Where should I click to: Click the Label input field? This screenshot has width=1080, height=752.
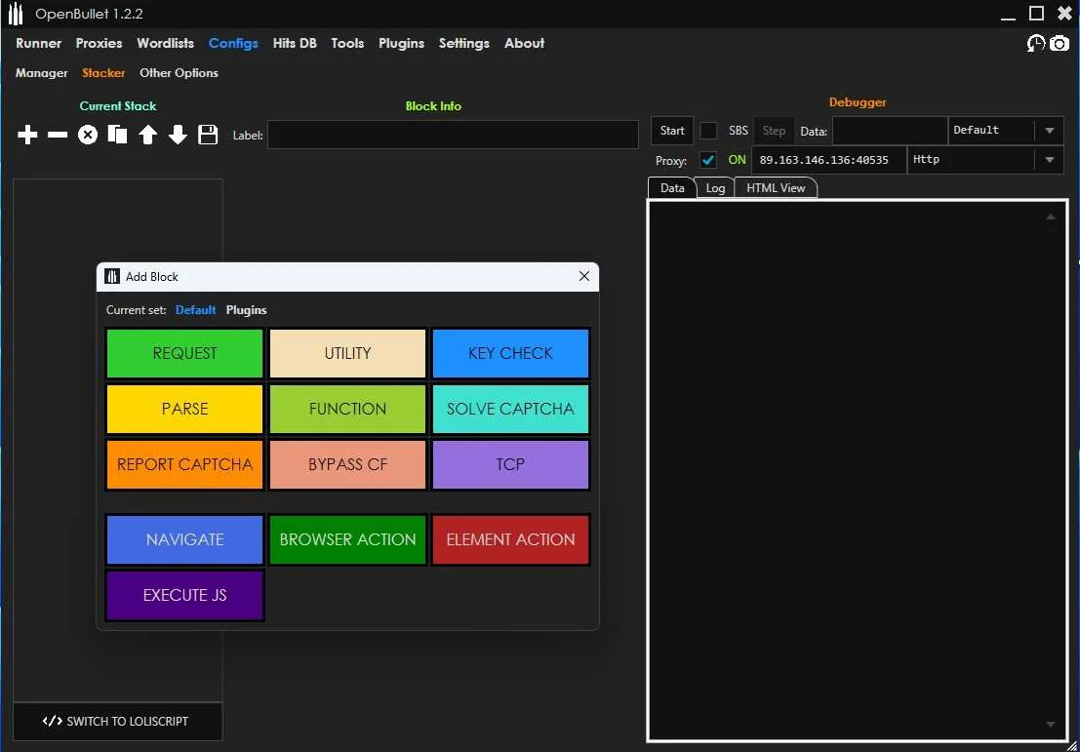[x=454, y=135]
